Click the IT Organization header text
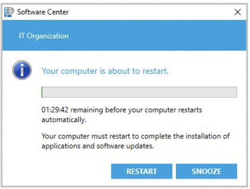This screenshot has height=189, width=250. (44, 36)
